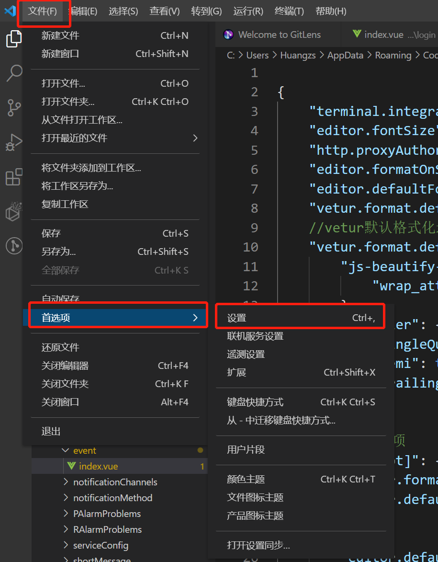Viewport: 438px width, 562px height.
Task: Expand the PAlarmProblems folder
Action: tap(119, 514)
